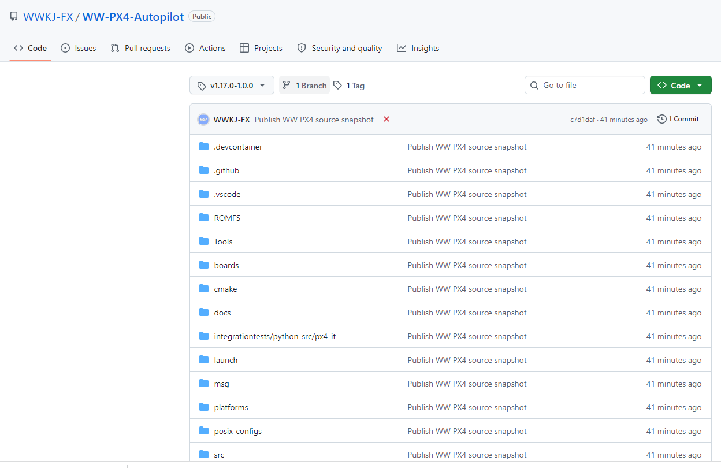721x468 pixels.
Task: Open commit message in the platforms row
Action: coord(467,407)
